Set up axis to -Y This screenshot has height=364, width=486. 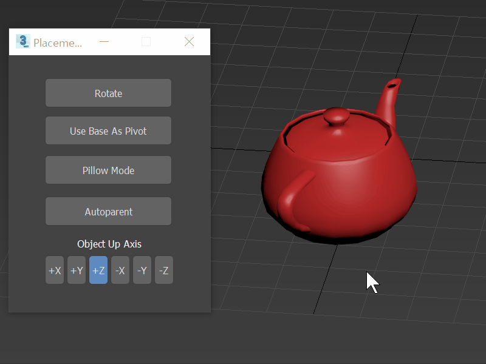point(142,270)
